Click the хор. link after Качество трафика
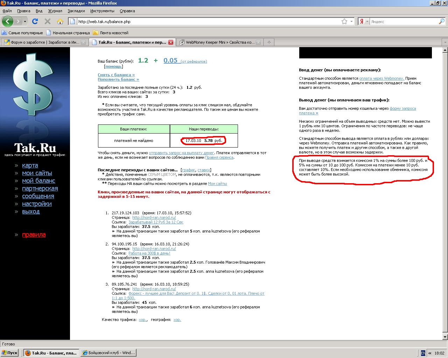The width and height of the screenshot is (448, 358). 143,320
